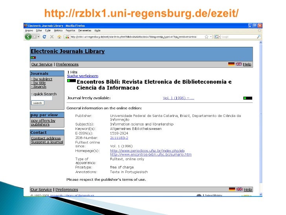Viewport: 286px width, 215px height.
Task: Click the Electronic Journals Library heading link
Action: (x=68, y=51)
